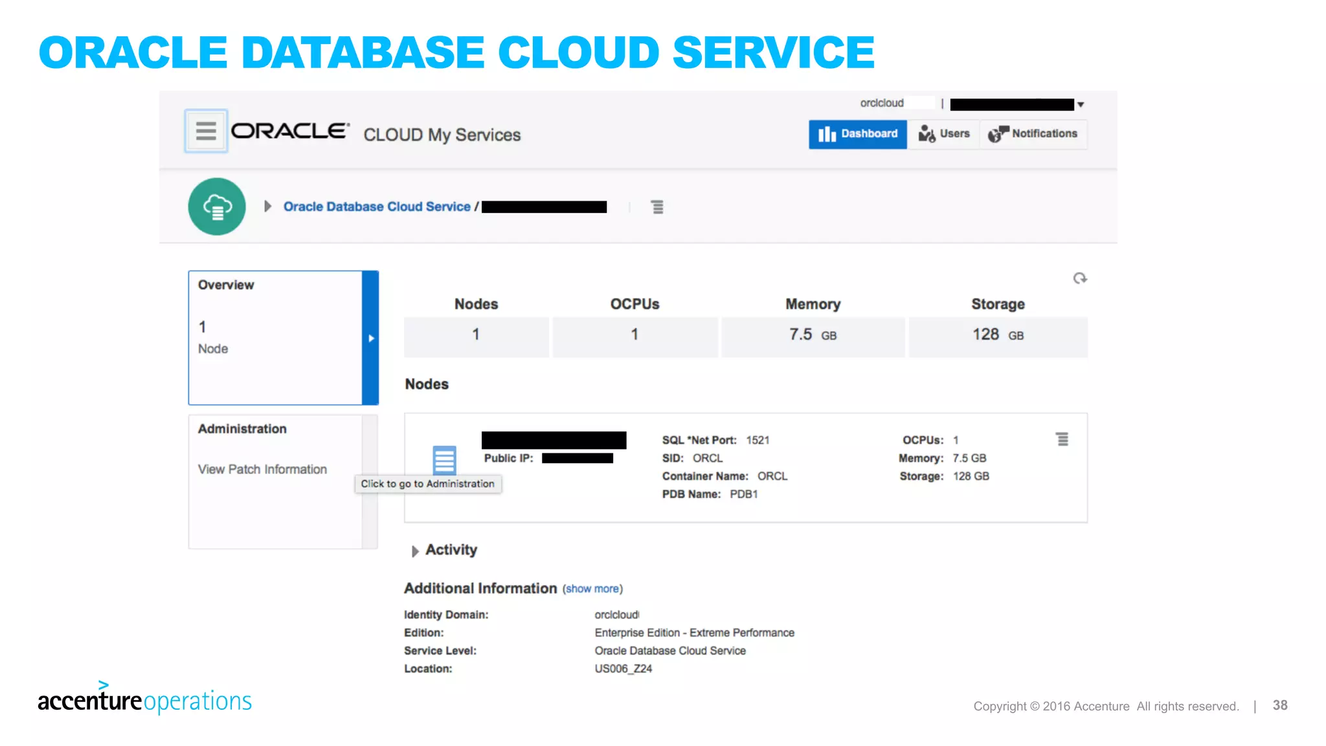
Task: Refresh the overview with the reload icon
Action: tap(1079, 278)
